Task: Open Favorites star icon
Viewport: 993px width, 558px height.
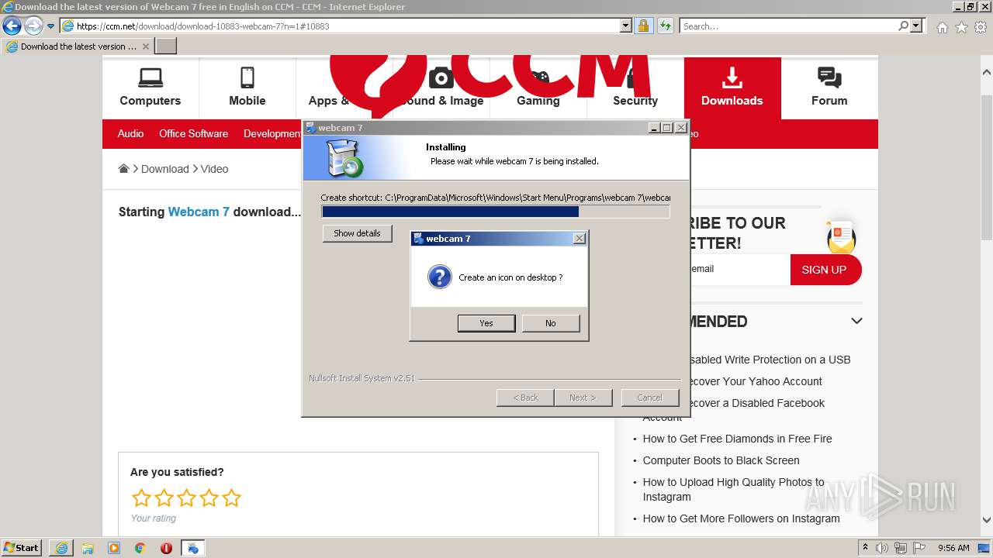Action: point(961,27)
